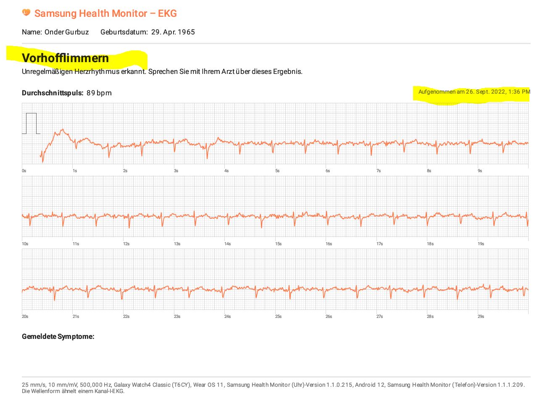Click the "9s" time axis label
Image resolution: width=550 pixels, height=409 pixels.
click(x=480, y=171)
